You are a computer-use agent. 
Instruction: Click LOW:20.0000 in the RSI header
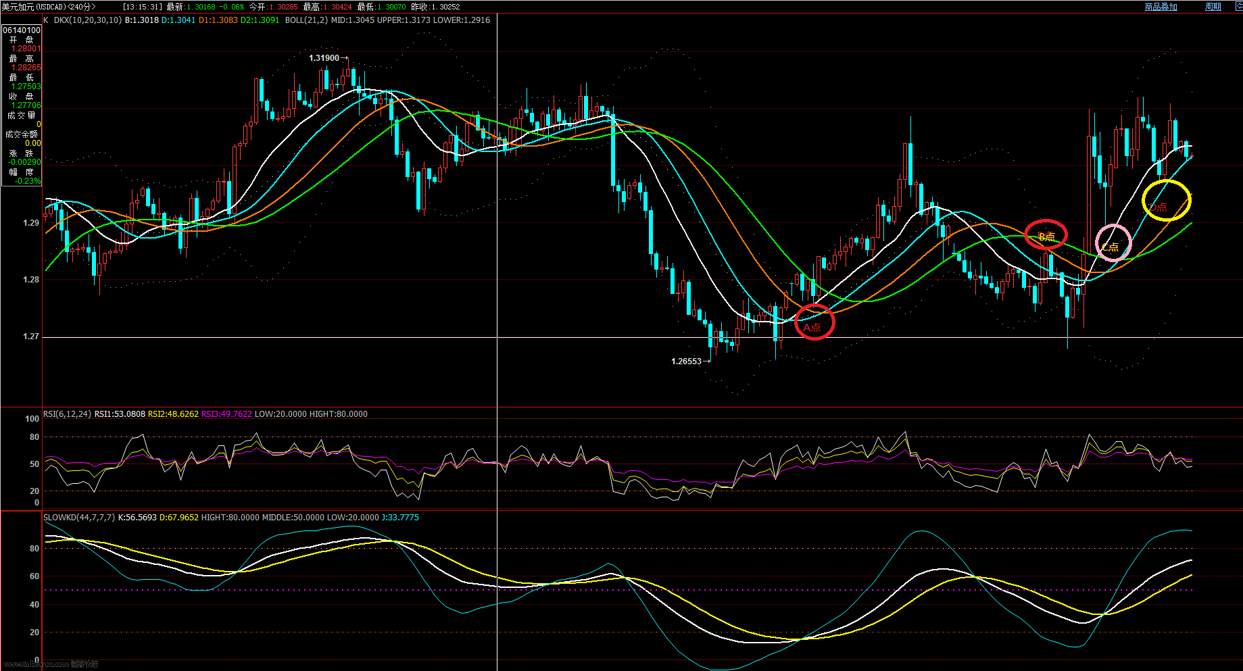[281, 414]
